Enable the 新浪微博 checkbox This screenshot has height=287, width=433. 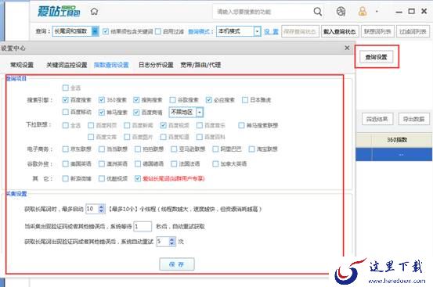66,178
